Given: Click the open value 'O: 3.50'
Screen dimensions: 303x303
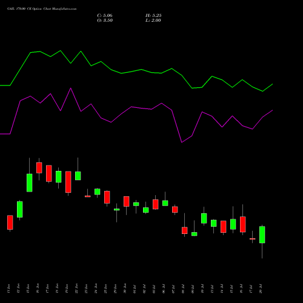Looking at the screenshot, I should click(105, 21).
